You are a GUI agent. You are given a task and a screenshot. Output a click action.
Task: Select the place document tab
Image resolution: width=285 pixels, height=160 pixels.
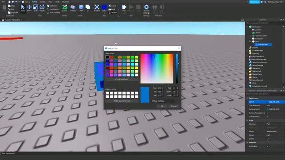point(12,20)
